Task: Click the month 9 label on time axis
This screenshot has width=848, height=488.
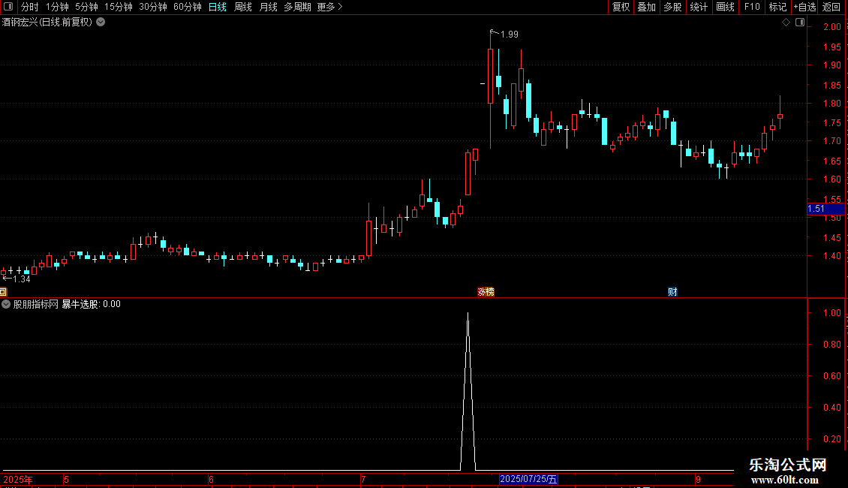Action: click(698, 480)
